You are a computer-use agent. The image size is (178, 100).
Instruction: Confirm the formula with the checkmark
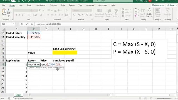(27, 24)
